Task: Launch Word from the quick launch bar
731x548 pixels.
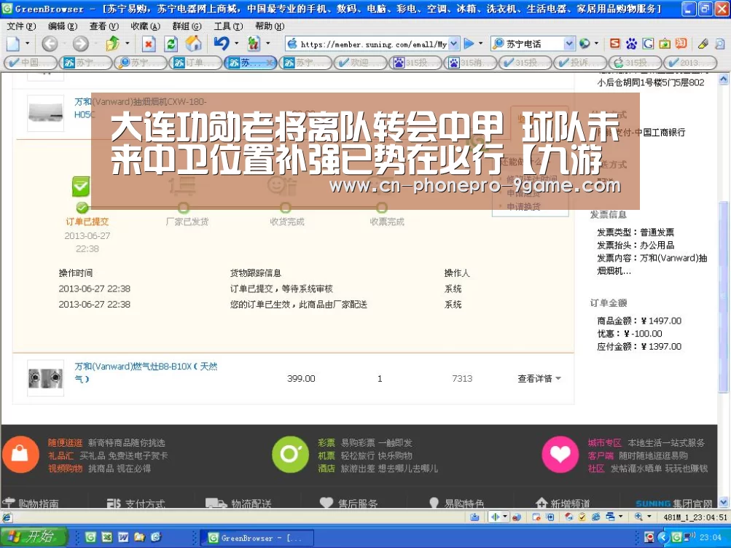Action: click(x=123, y=537)
